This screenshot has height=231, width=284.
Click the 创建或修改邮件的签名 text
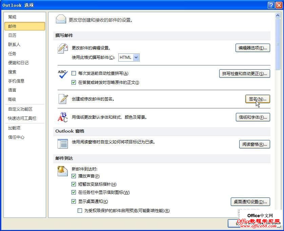click(x=93, y=99)
